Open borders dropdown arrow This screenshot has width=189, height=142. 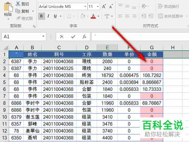coord(74,16)
